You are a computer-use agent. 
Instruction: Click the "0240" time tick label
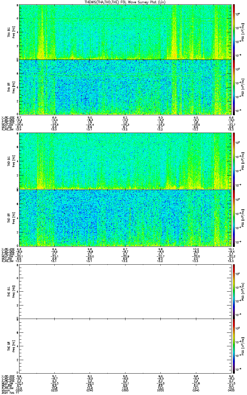point(90,390)
